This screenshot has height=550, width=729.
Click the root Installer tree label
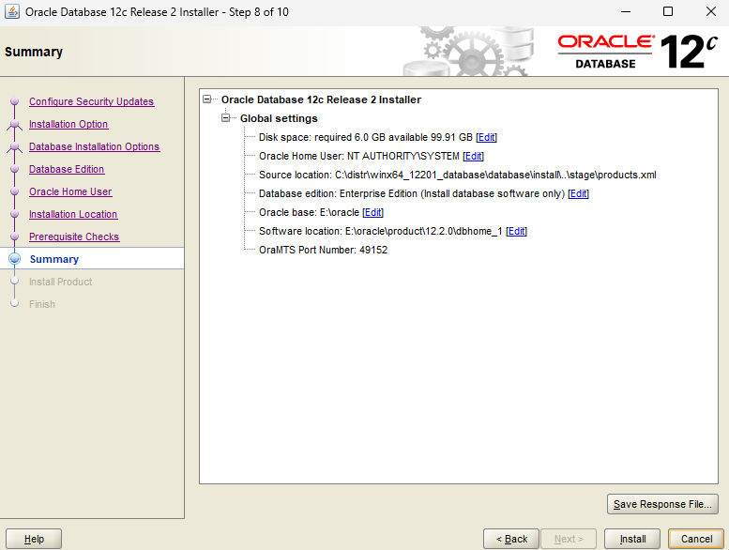tap(321, 99)
